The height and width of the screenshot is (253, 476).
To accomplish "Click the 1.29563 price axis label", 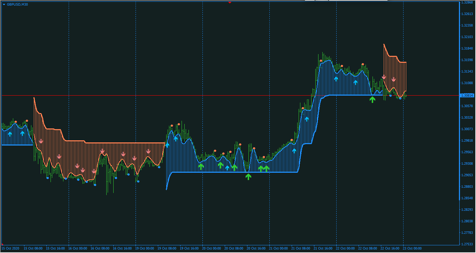I will click(x=467, y=152).
